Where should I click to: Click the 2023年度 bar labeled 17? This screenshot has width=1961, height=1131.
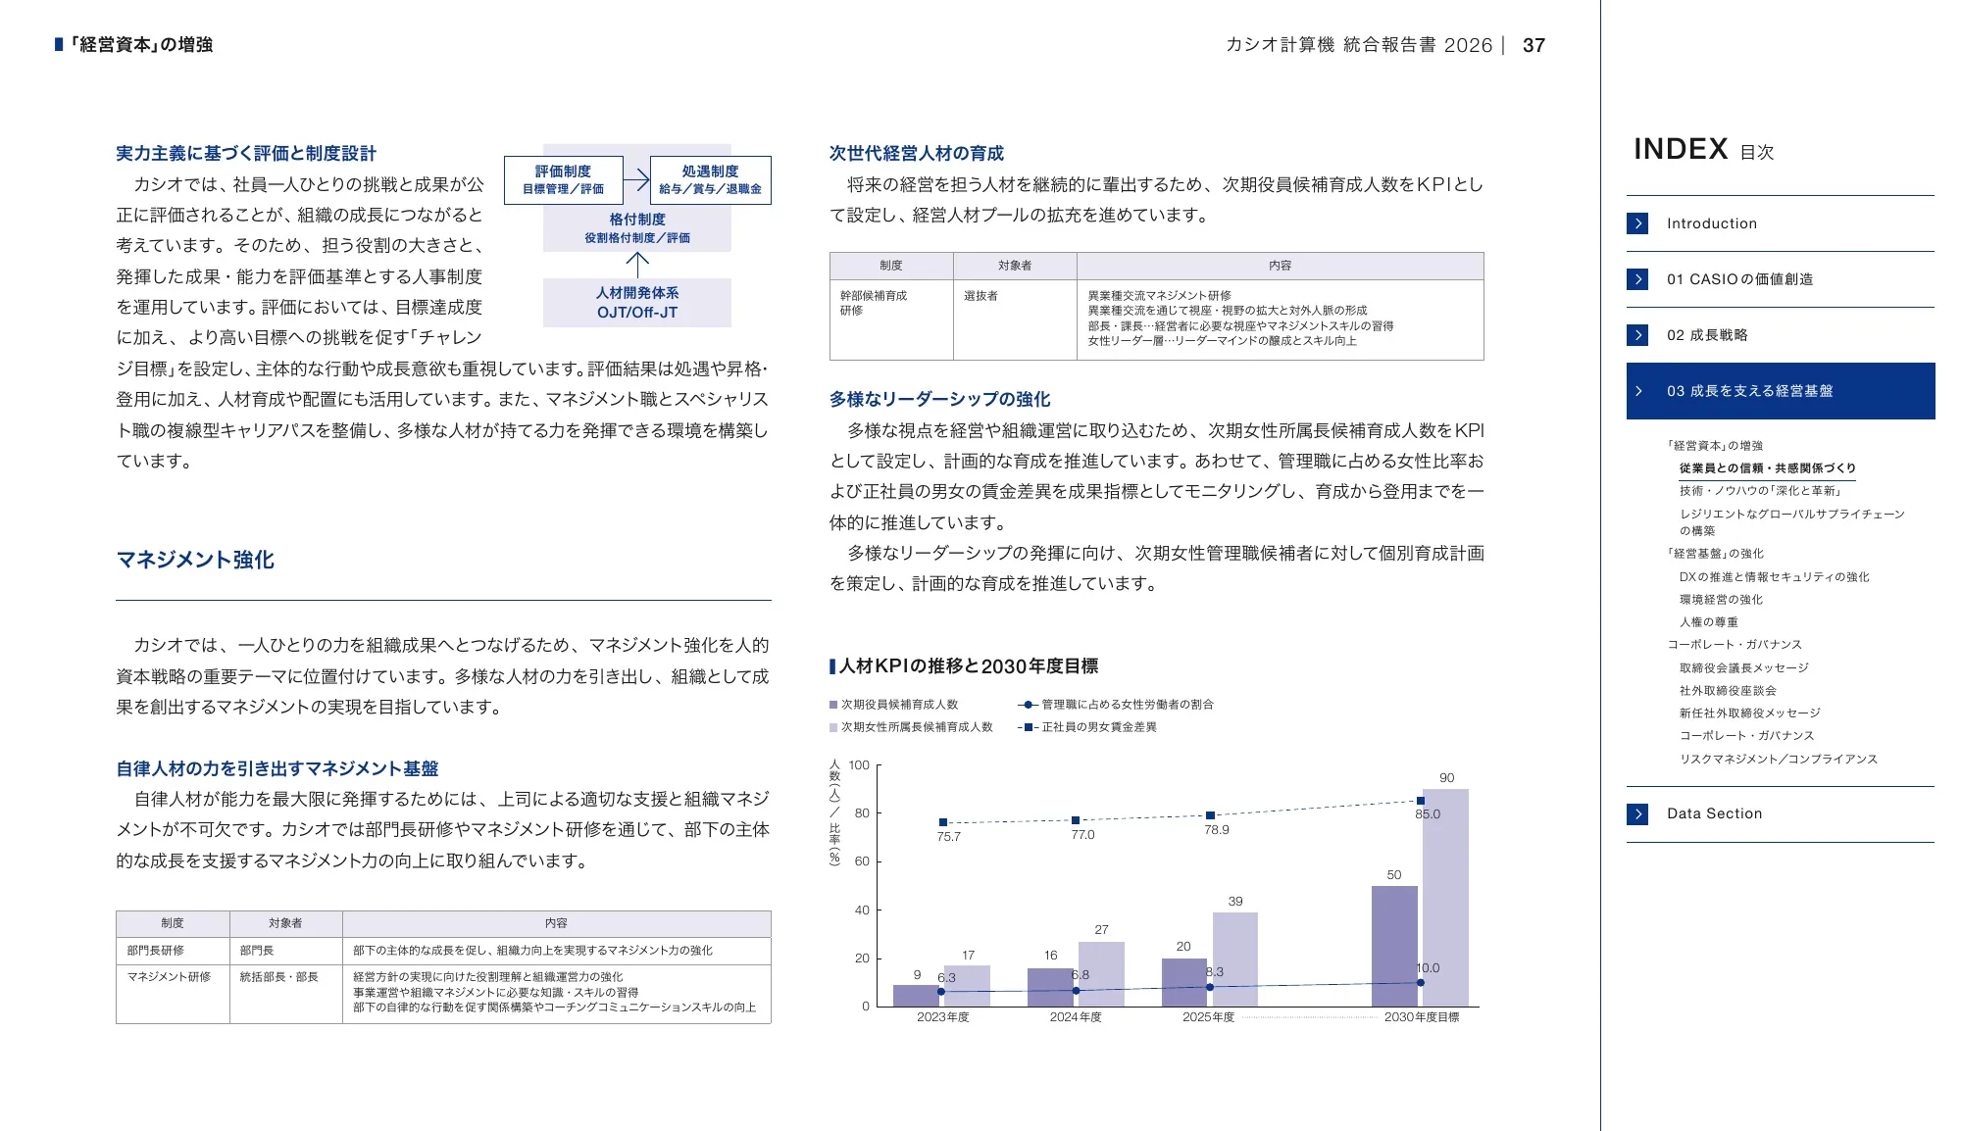point(968,986)
